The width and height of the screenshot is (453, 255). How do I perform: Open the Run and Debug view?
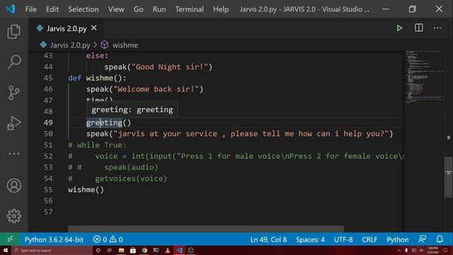pos(13,123)
